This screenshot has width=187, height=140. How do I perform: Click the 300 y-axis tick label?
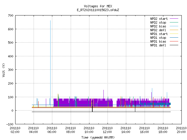[x=11, y=70]
